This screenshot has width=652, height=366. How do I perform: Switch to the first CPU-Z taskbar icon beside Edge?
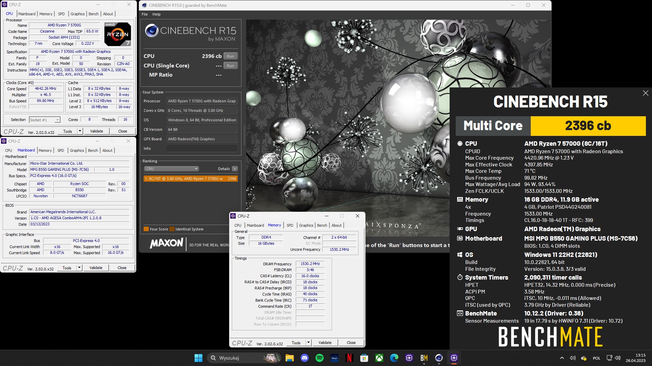click(x=409, y=358)
